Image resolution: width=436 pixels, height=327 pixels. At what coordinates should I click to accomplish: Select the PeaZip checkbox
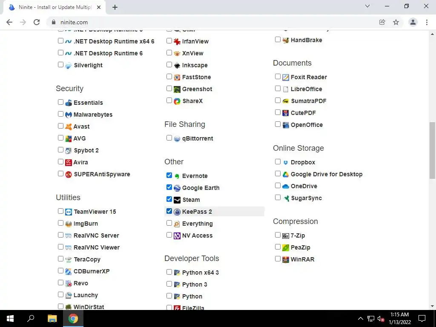coord(278,247)
